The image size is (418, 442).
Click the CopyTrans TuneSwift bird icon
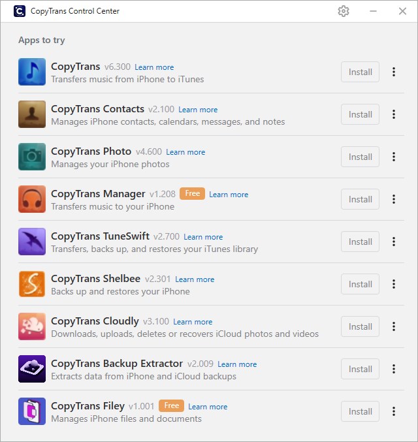(32, 242)
